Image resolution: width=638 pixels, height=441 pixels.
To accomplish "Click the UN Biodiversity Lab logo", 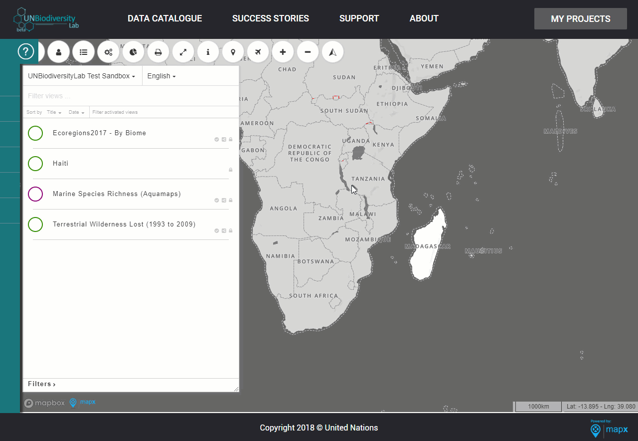I will click(x=46, y=19).
